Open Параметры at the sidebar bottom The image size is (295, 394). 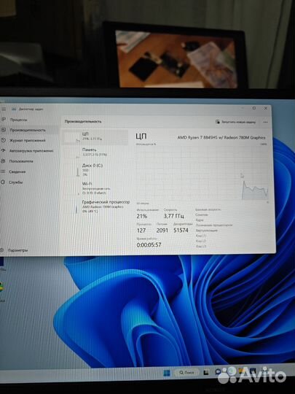[17, 250]
